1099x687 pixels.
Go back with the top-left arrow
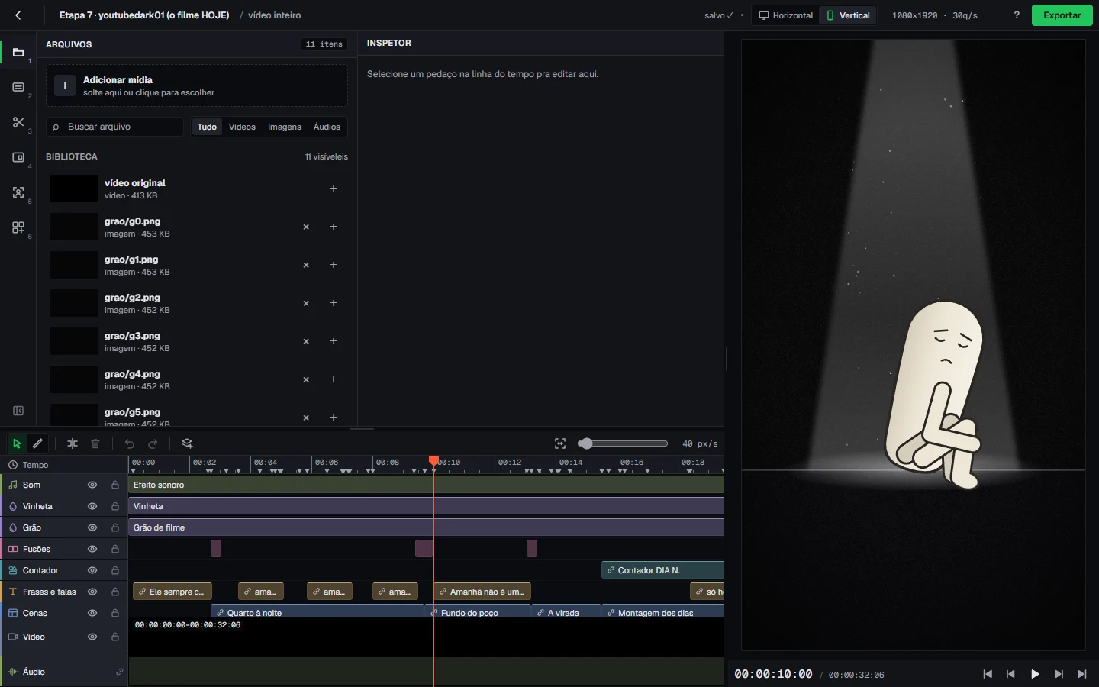pos(18,15)
